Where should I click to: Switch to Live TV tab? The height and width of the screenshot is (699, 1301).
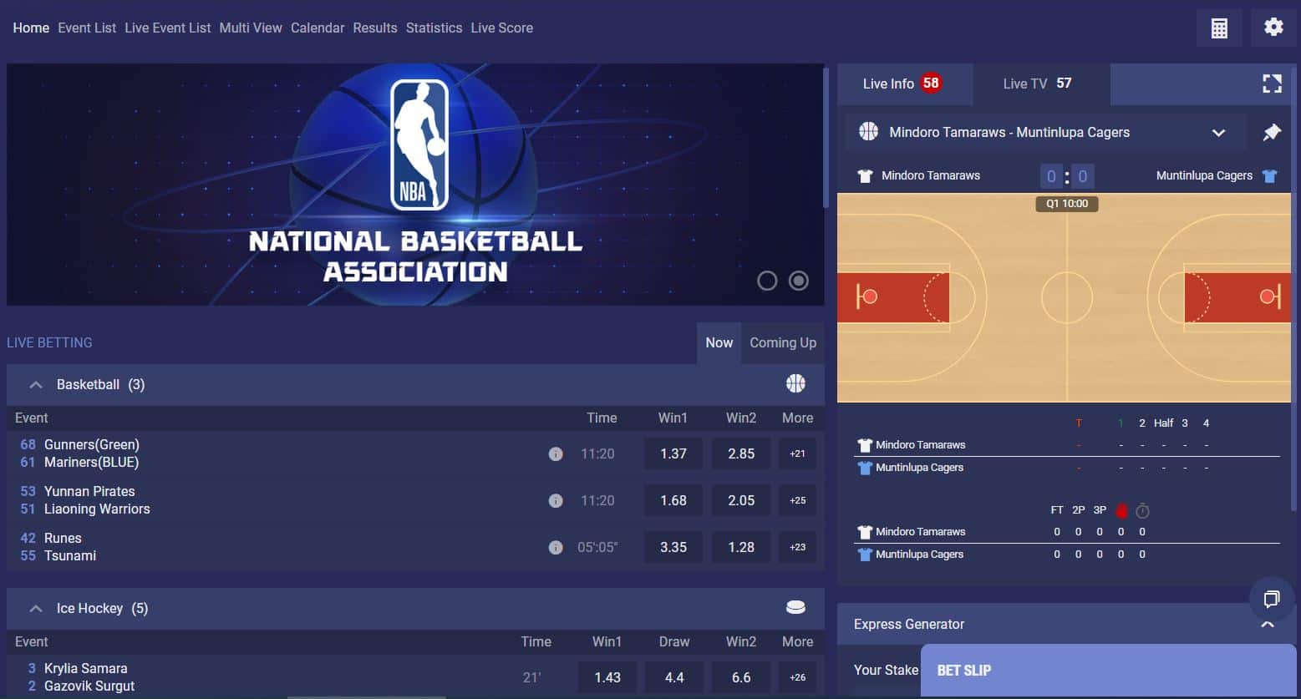click(1041, 84)
